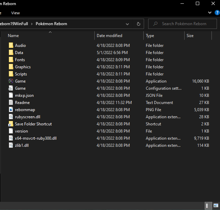Select Save Folder Shortcut name

(x=33, y=124)
